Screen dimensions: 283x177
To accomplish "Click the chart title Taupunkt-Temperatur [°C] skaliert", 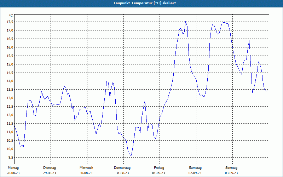I will click(145, 3).
